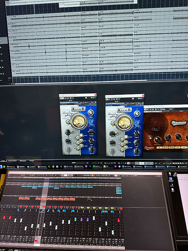Click the BASS knob in left Kramer plugin
This screenshot has height=251, width=188.
[91, 141]
